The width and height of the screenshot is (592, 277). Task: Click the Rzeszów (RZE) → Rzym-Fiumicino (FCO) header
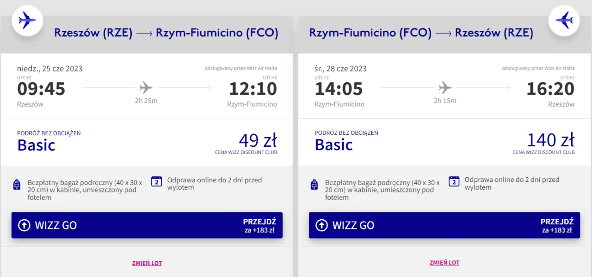[x=166, y=33]
